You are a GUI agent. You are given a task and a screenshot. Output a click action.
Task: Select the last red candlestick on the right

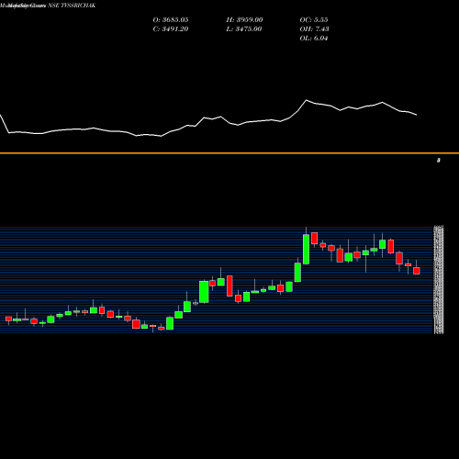coord(417,271)
